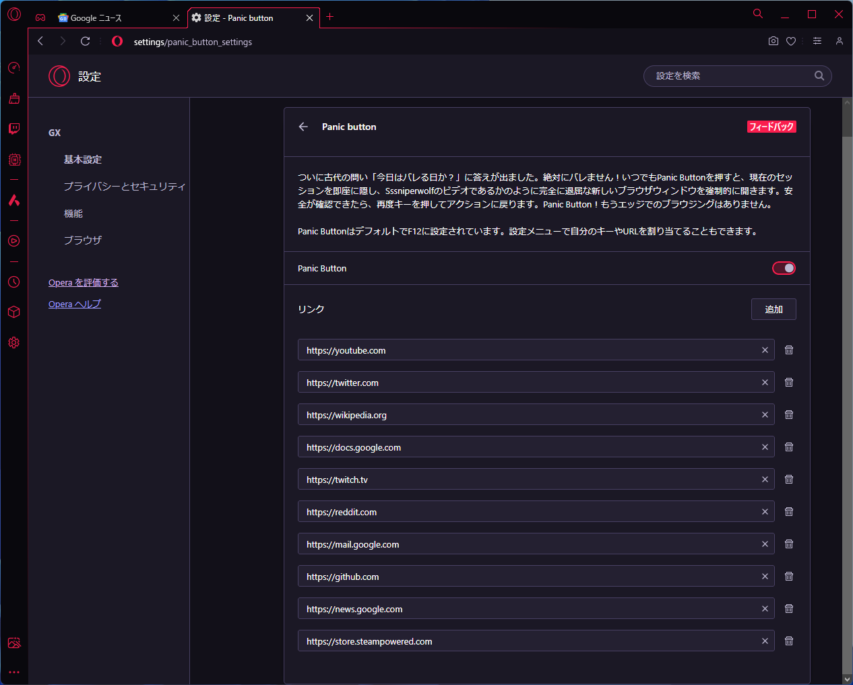Open History clock icon in sidebar
Image resolution: width=853 pixels, height=685 pixels.
click(14, 282)
